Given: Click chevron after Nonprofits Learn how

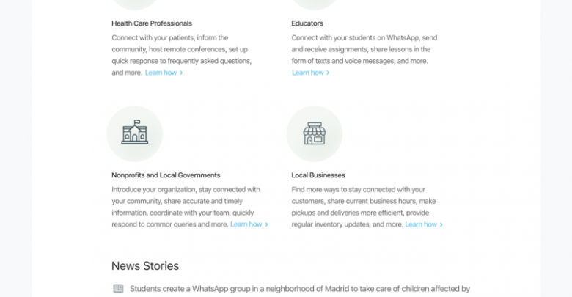Looking at the screenshot, I should 267,224.
